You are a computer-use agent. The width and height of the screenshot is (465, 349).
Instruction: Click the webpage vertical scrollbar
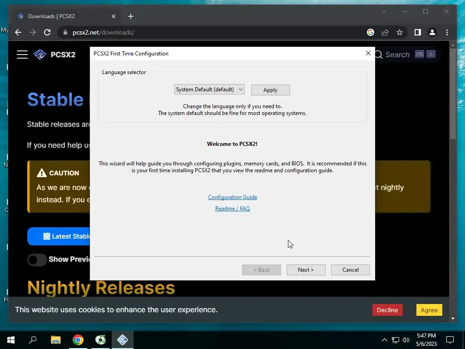point(453,93)
